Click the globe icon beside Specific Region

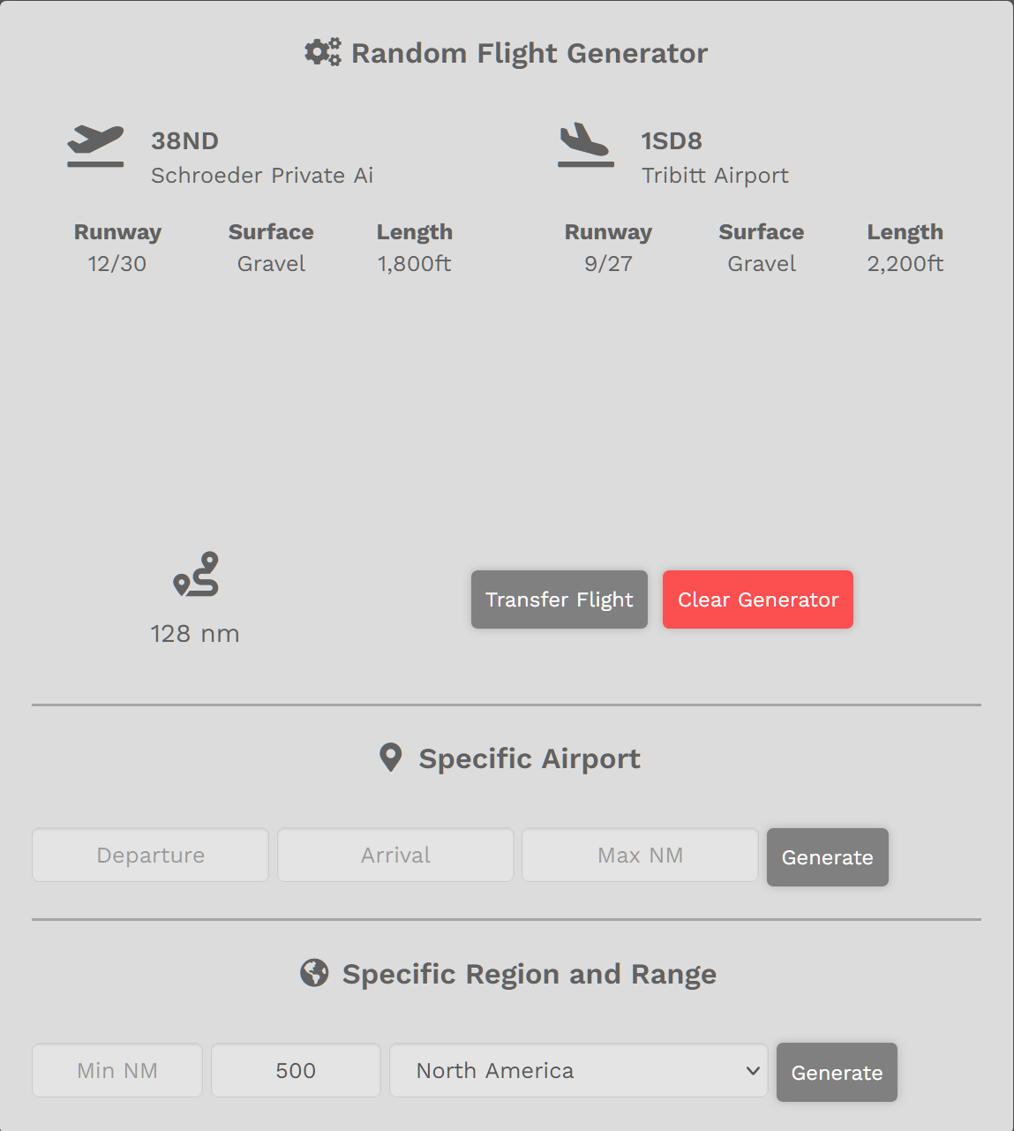(x=314, y=973)
